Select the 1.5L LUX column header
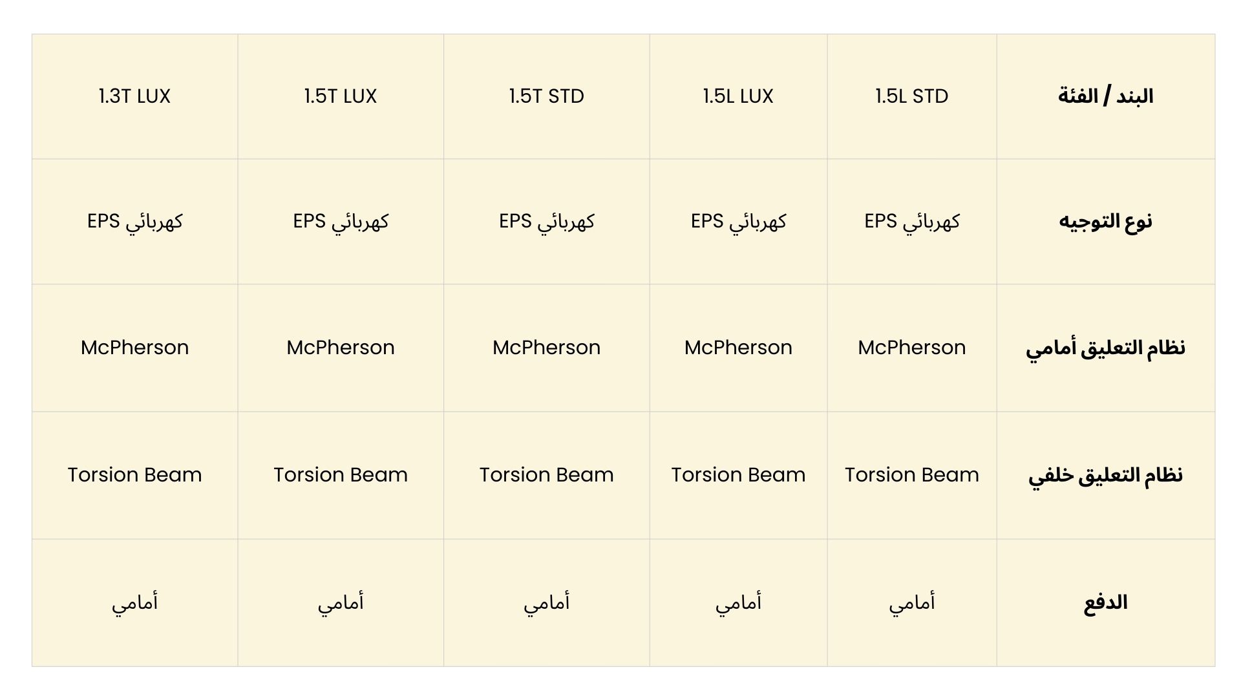Screen dimensions: 1241x698 (738, 96)
